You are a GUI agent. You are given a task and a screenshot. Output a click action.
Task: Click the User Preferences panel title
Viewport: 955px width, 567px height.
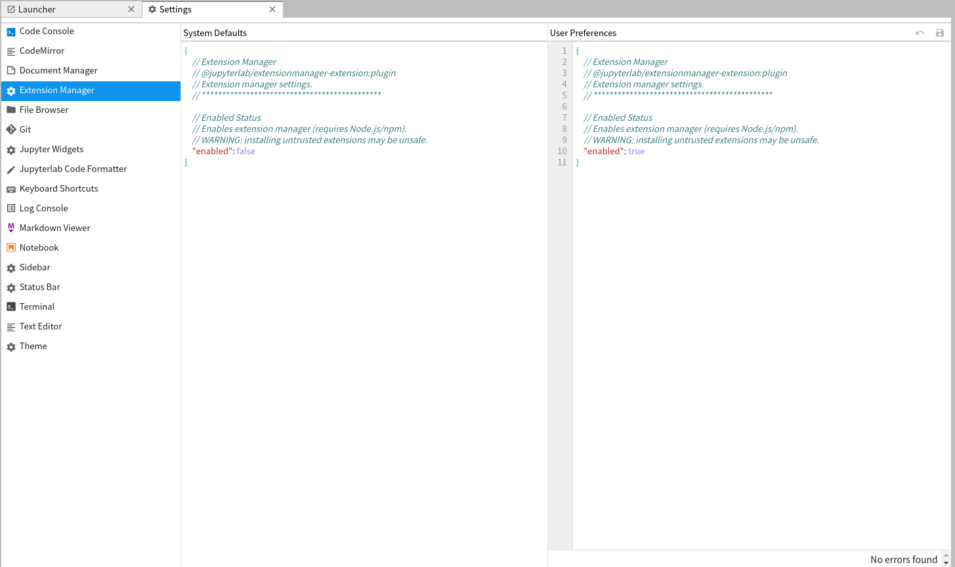pos(583,33)
